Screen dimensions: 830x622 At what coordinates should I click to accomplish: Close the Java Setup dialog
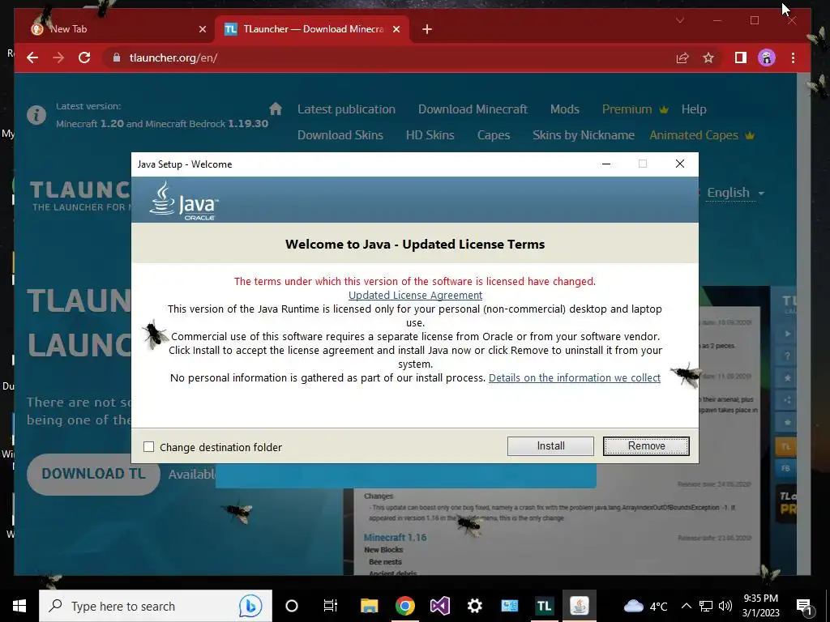pyautogui.click(x=680, y=164)
